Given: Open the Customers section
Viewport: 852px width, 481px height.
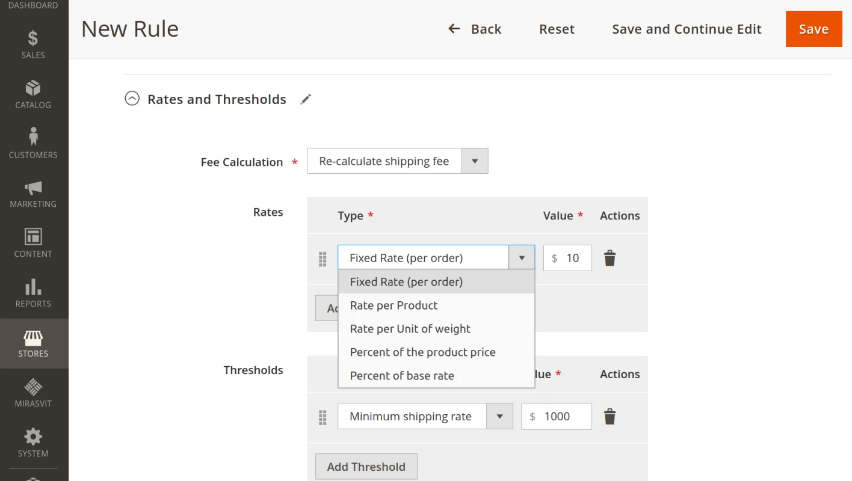Looking at the screenshot, I should 33,142.
